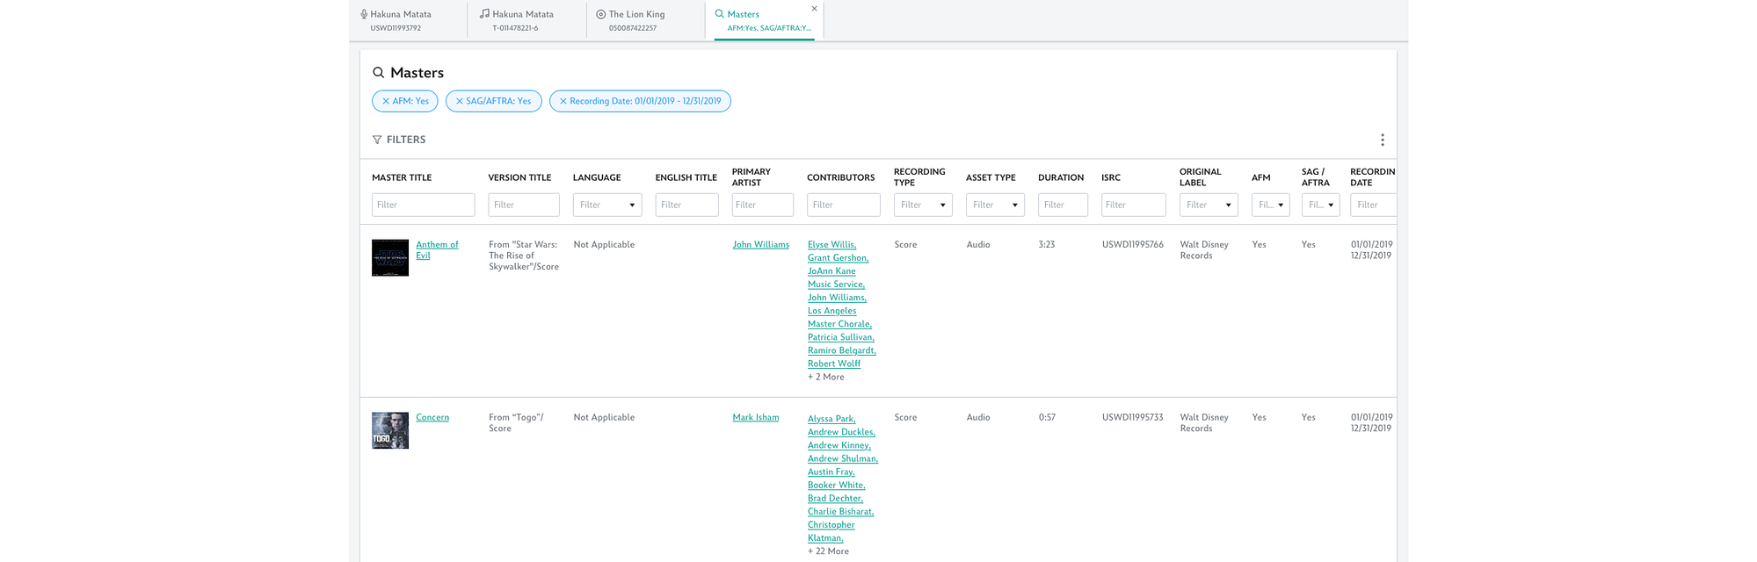The width and height of the screenshot is (1757, 562).
Task: Open the Language filter dropdown
Action: pyautogui.click(x=607, y=205)
